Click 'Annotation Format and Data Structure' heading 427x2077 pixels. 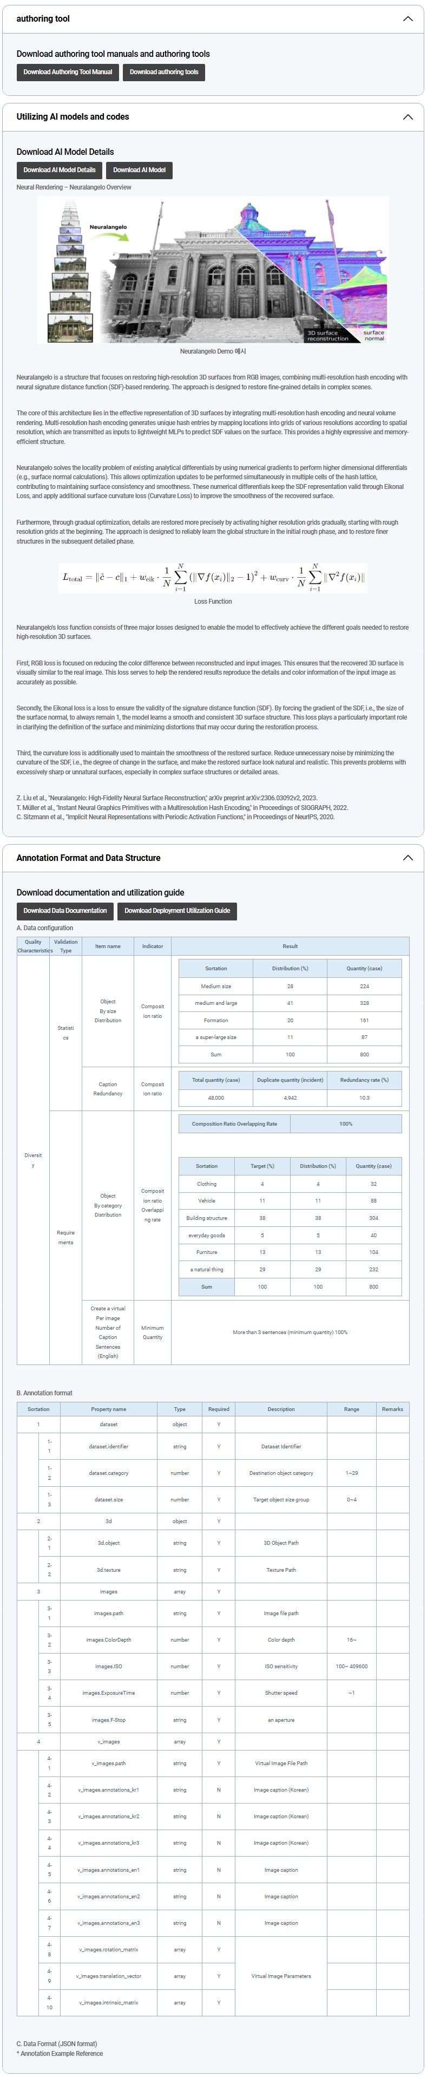pos(88,858)
